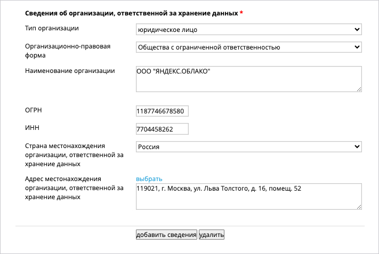The height and width of the screenshot is (254, 379).
Task: Click the chevron arrow of the Россия selector
Action: [357, 146]
